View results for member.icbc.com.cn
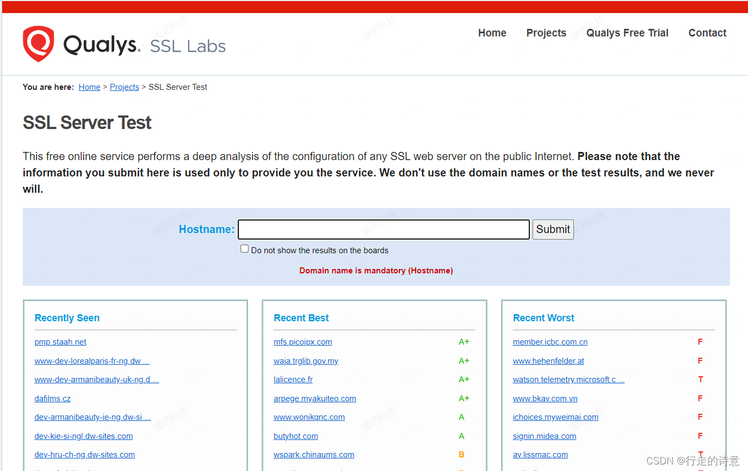 (x=550, y=341)
